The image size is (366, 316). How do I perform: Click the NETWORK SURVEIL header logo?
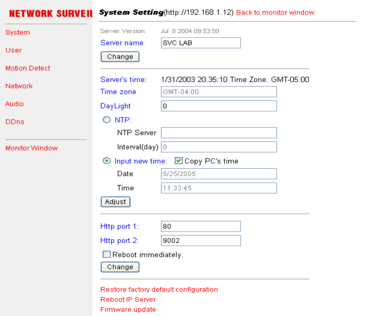(x=51, y=14)
